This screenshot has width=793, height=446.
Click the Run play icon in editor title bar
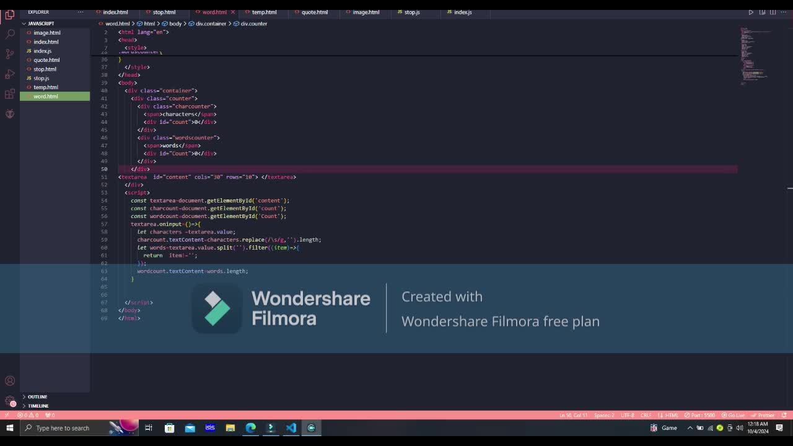pos(751,12)
